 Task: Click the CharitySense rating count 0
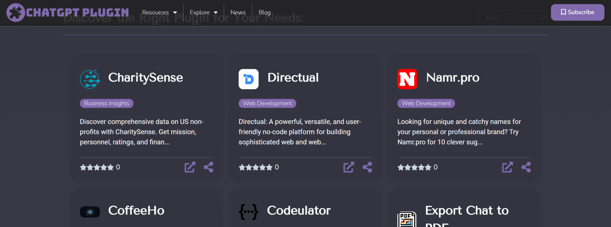[118, 167]
